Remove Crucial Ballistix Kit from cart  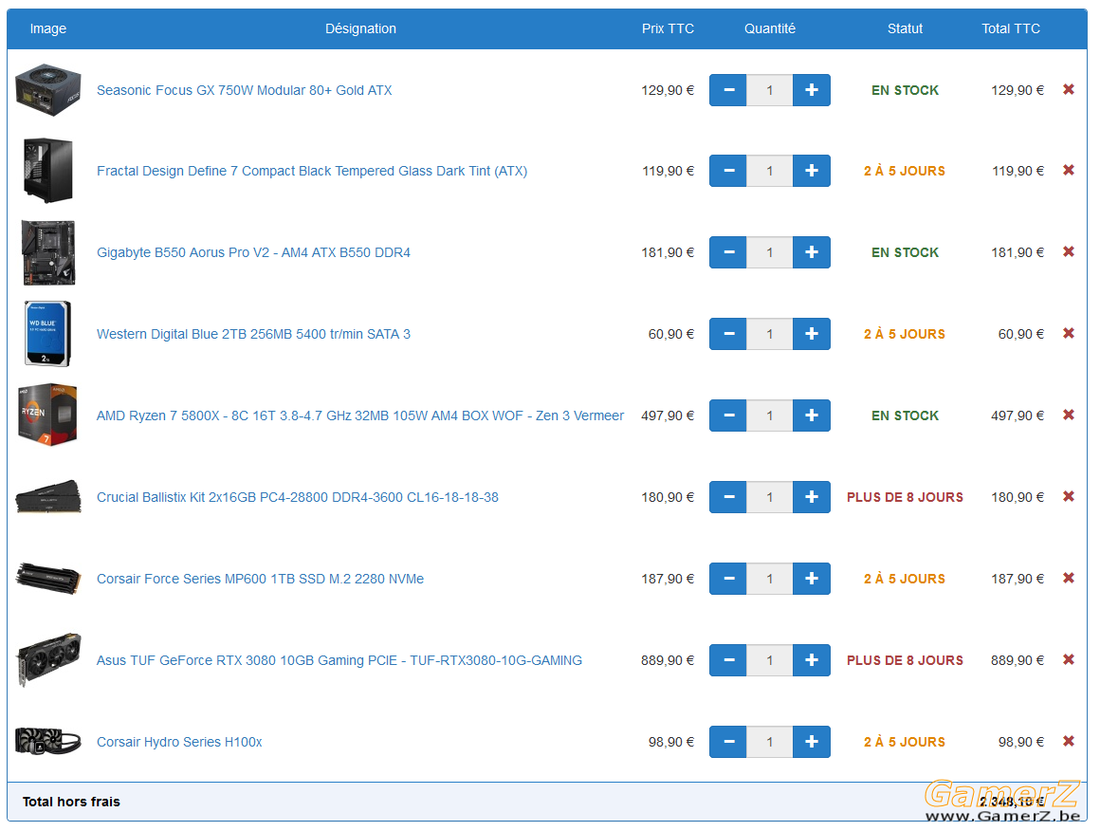[x=1069, y=496]
